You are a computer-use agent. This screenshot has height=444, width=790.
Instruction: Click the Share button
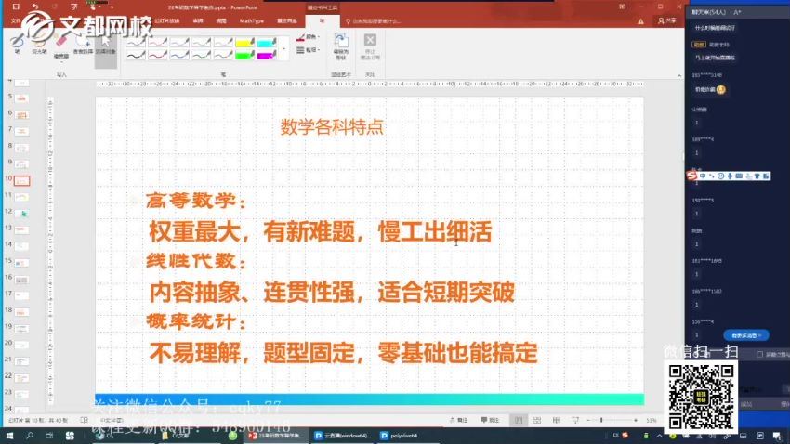(x=666, y=19)
